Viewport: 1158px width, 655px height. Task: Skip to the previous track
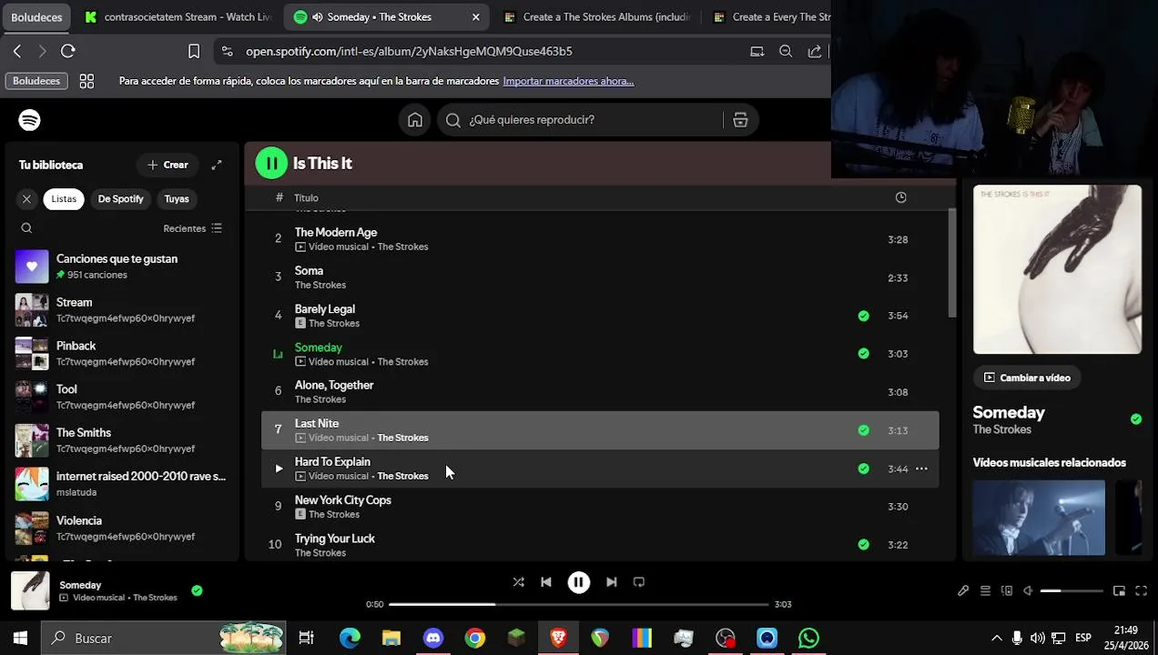(x=546, y=582)
